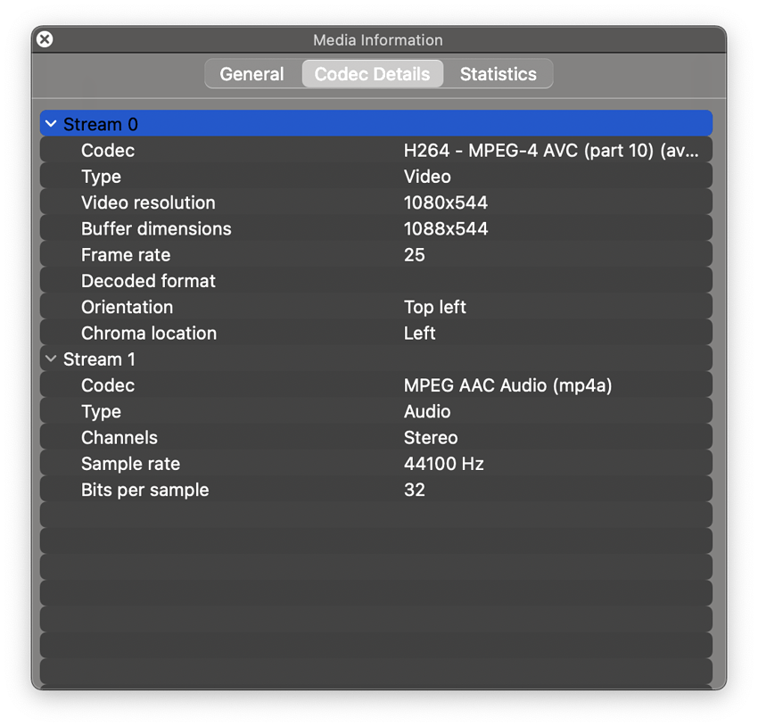Select the Stream 1 row label
Image resolution: width=758 pixels, height=726 pixels.
click(101, 359)
